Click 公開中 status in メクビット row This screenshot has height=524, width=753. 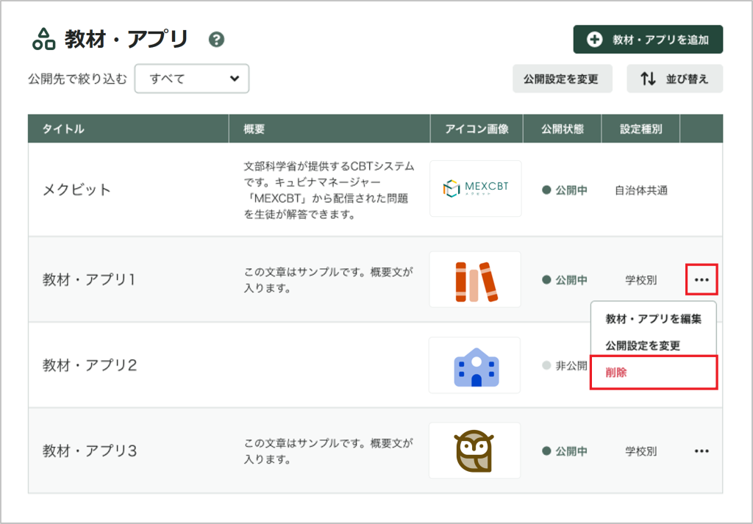564,190
